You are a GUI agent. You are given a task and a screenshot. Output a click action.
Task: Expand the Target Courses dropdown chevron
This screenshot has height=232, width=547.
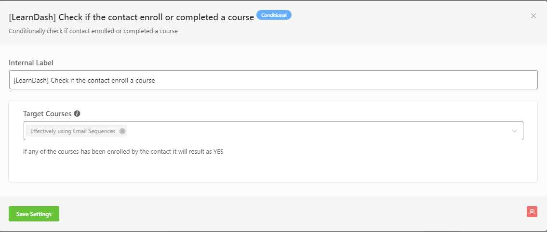(514, 131)
